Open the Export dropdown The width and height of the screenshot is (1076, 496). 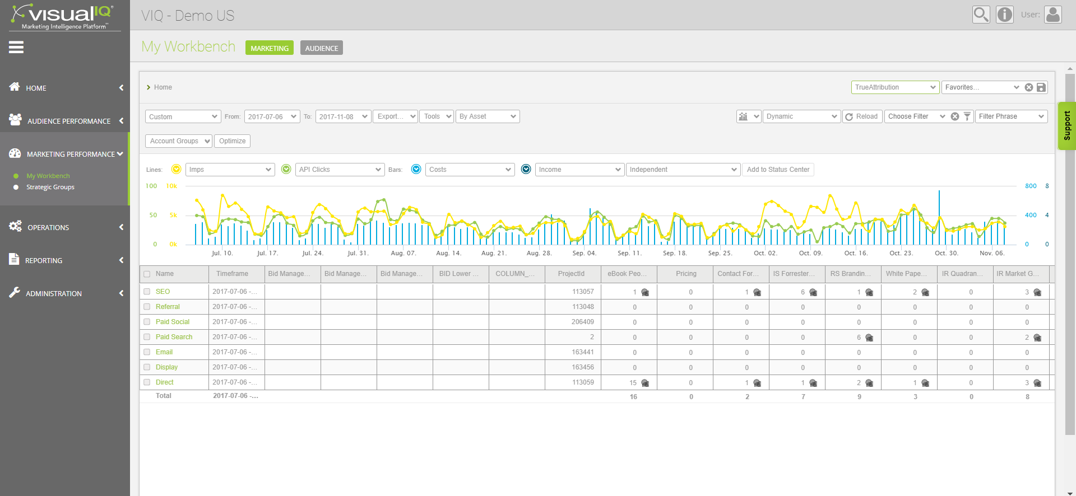pos(395,116)
